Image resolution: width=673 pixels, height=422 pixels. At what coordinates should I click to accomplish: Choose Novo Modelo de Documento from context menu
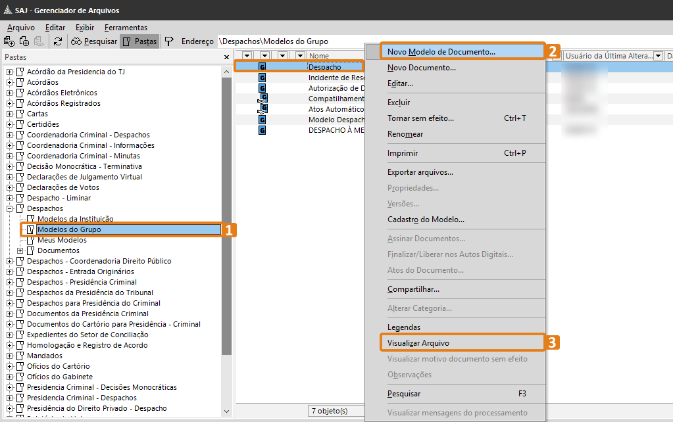point(441,51)
